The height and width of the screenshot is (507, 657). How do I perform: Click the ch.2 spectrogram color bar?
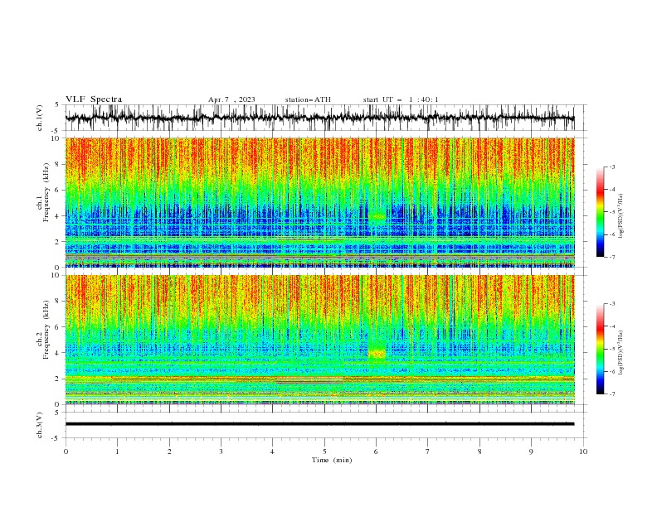click(600, 349)
